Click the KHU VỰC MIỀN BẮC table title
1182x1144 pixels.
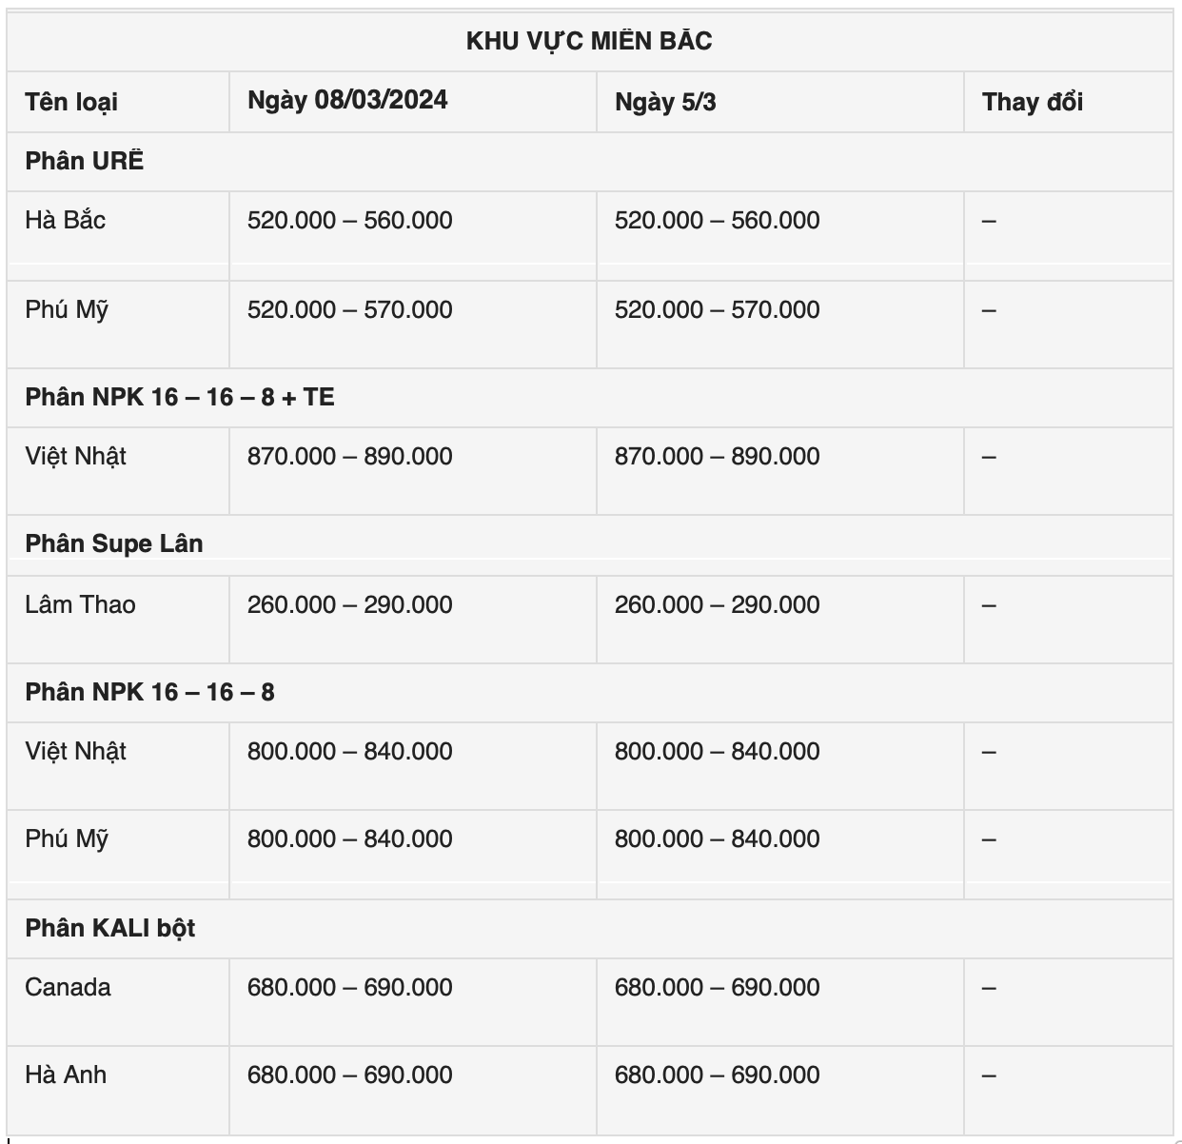pos(589,41)
